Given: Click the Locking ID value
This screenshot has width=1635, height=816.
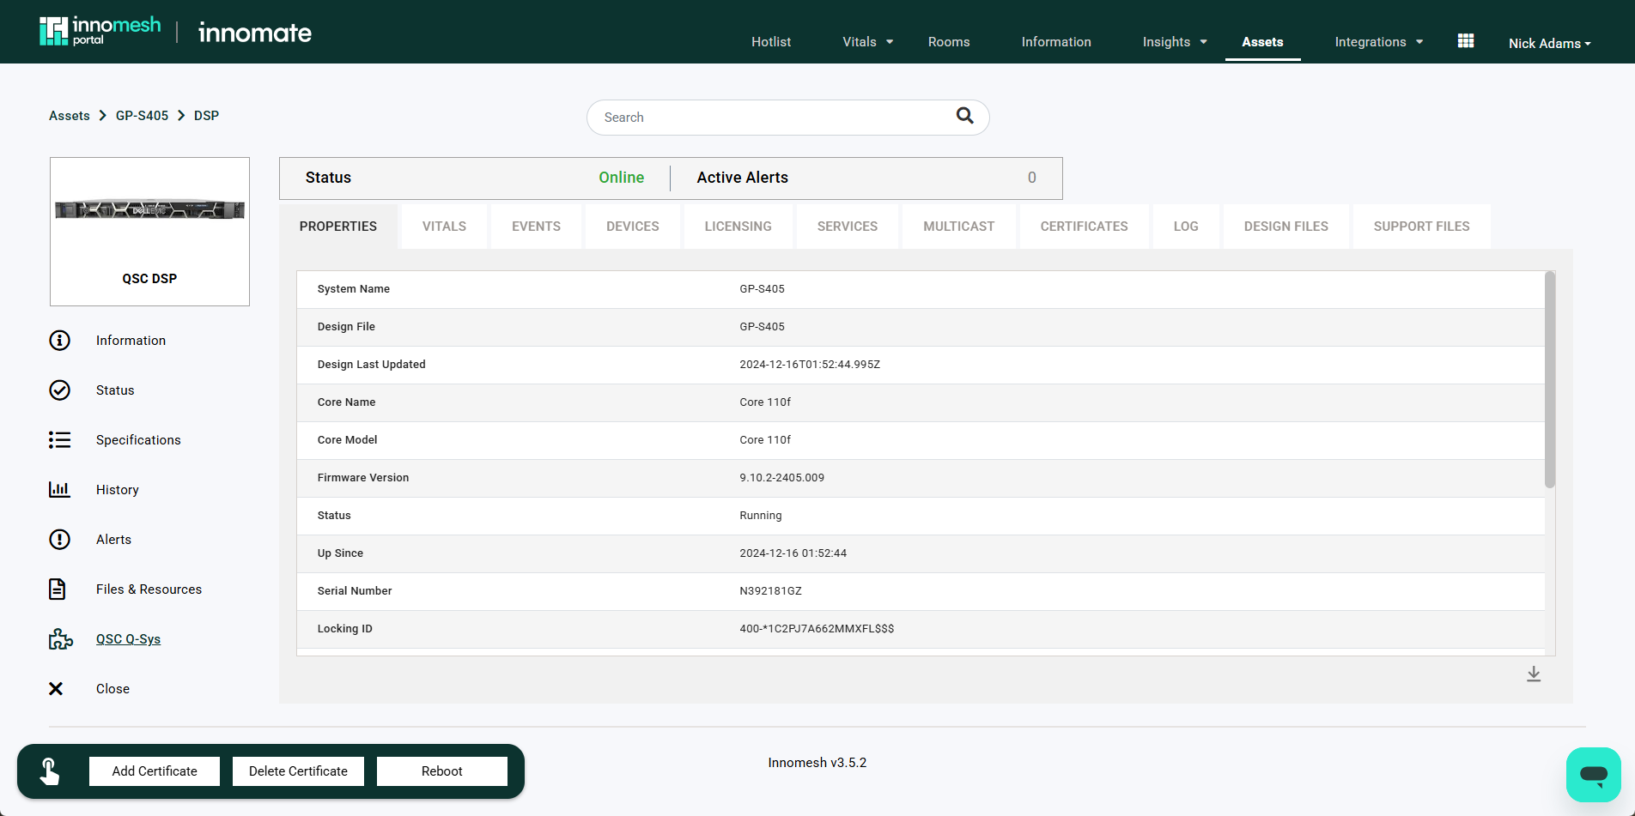Looking at the screenshot, I should tap(817, 629).
